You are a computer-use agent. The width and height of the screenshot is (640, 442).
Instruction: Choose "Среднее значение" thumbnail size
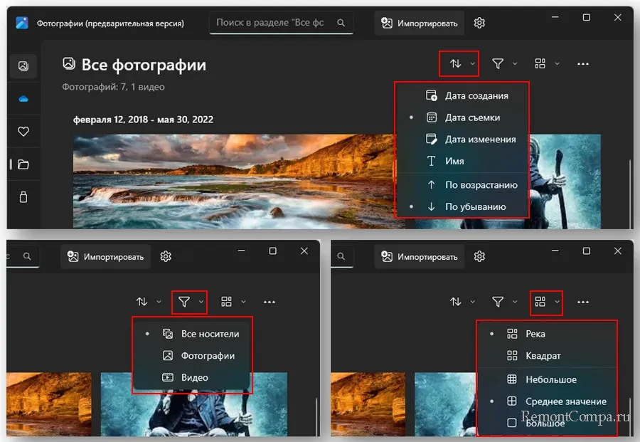[x=547, y=401]
